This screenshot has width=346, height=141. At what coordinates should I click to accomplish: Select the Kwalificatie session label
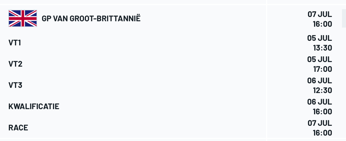(x=34, y=107)
